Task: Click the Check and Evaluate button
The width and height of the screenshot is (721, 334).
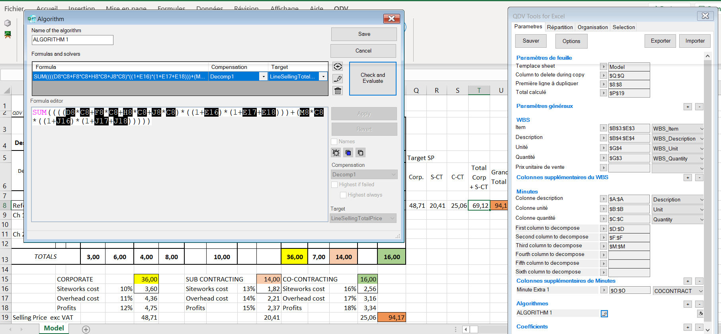Action: pyautogui.click(x=373, y=78)
